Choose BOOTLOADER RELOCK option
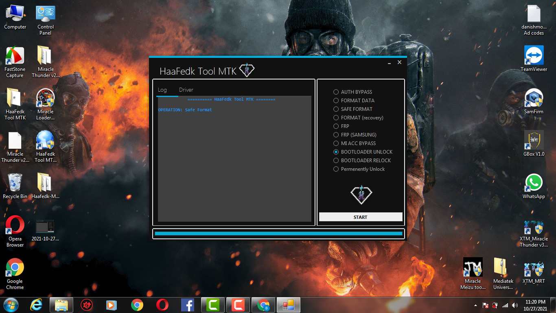Image resolution: width=556 pixels, height=313 pixels. point(362,161)
